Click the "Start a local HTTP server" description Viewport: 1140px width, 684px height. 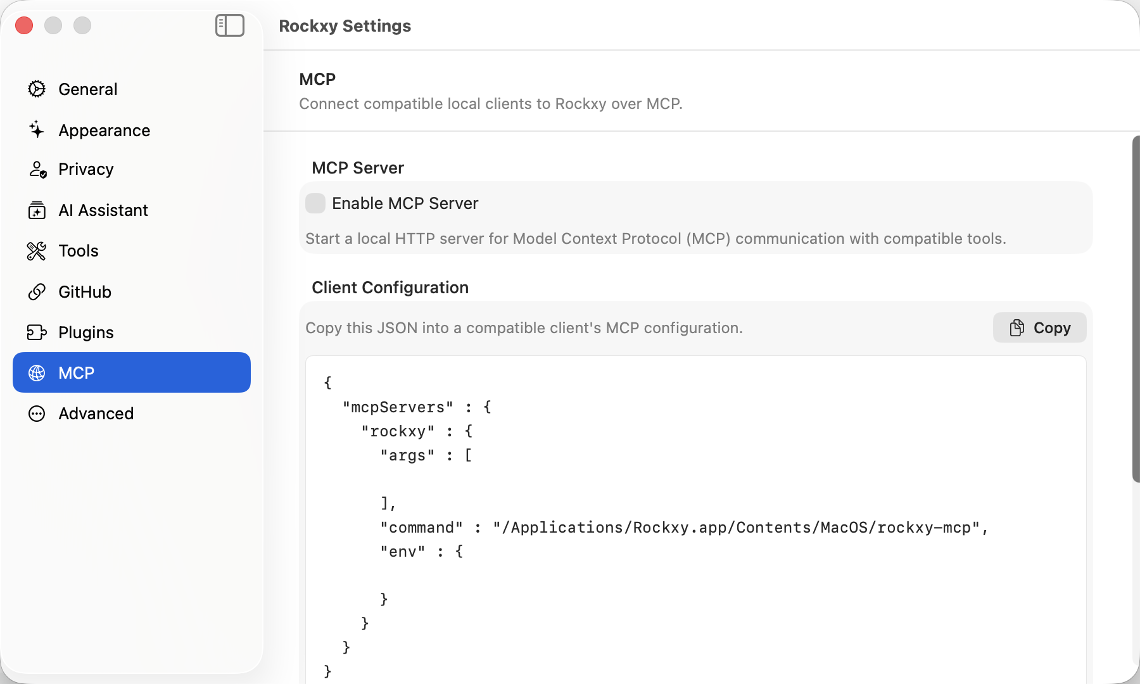tap(655, 239)
